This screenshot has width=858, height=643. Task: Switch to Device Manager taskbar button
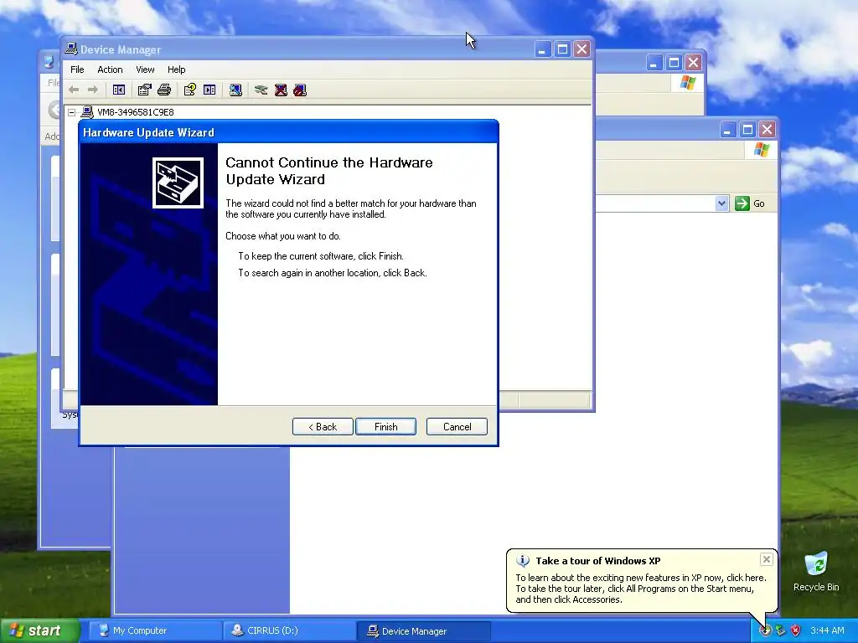(x=423, y=630)
